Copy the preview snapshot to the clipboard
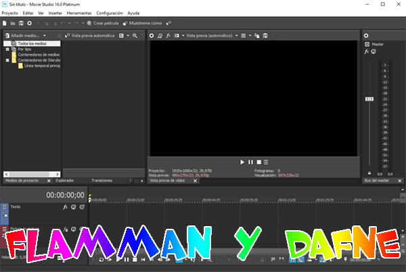 coord(257,36)
